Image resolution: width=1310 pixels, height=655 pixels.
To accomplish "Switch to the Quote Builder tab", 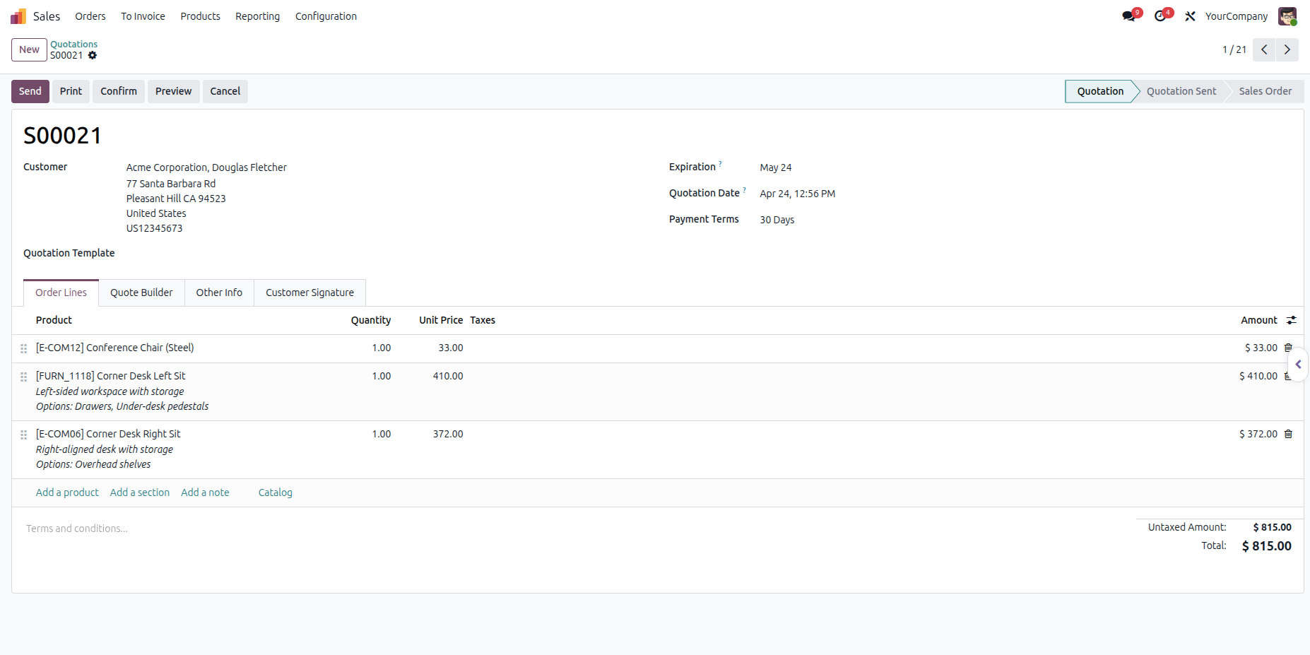I will [x=141, y=293].
